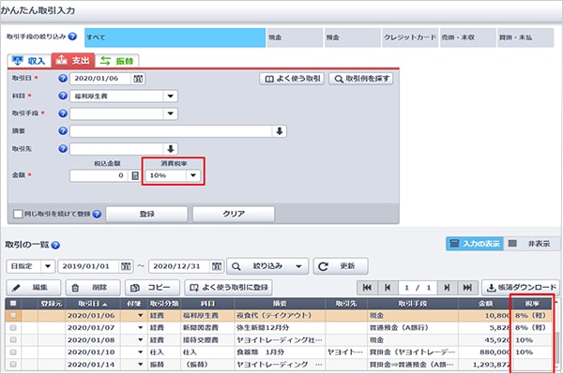Open calendar picker for 取引日 2020/01/06
The height and width of the screenshot is (374, 563).
point(138,79)
